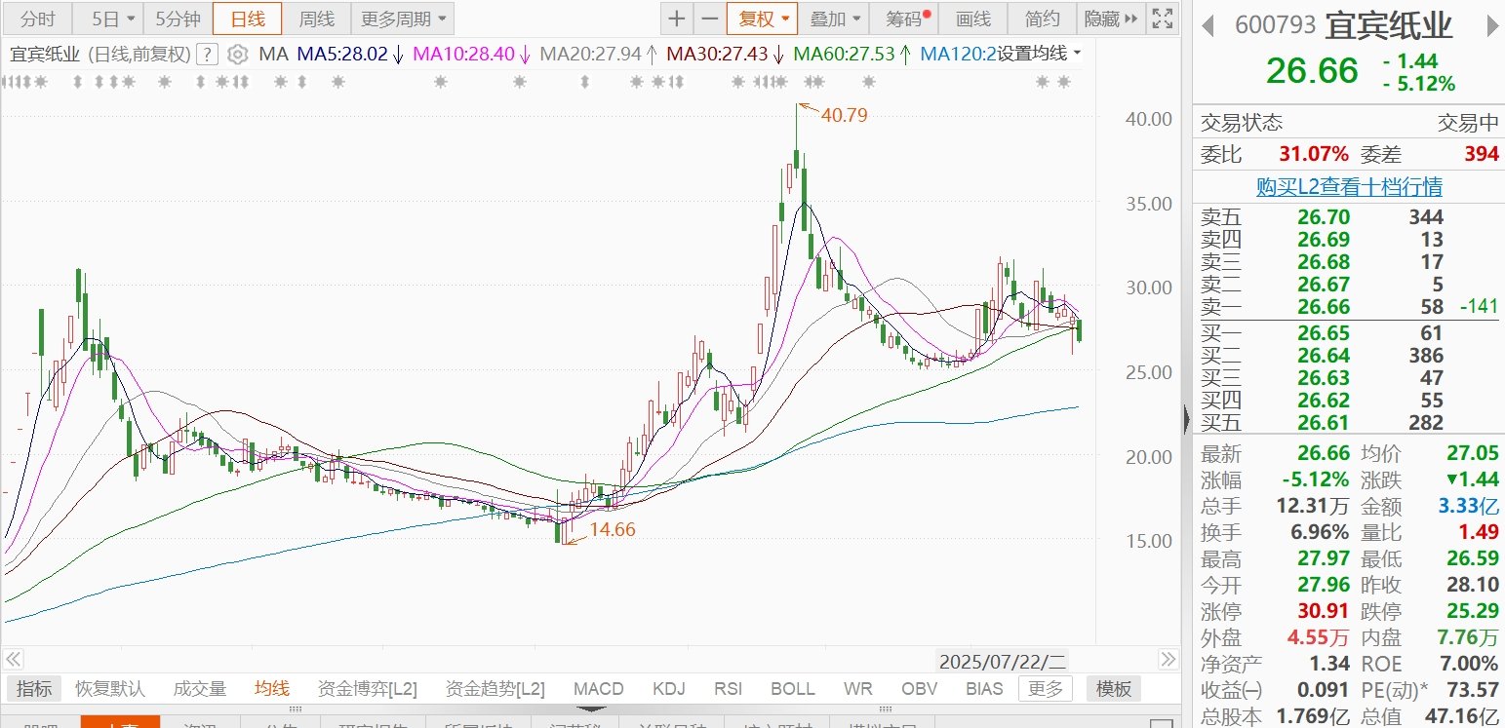
Task: Zoom in the chart with plus icon
Action: point(677,19)
